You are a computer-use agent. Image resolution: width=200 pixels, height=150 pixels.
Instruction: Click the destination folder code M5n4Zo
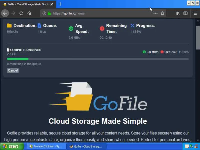point(12,32)
